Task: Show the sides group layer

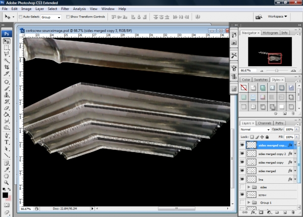Action: 242,187
